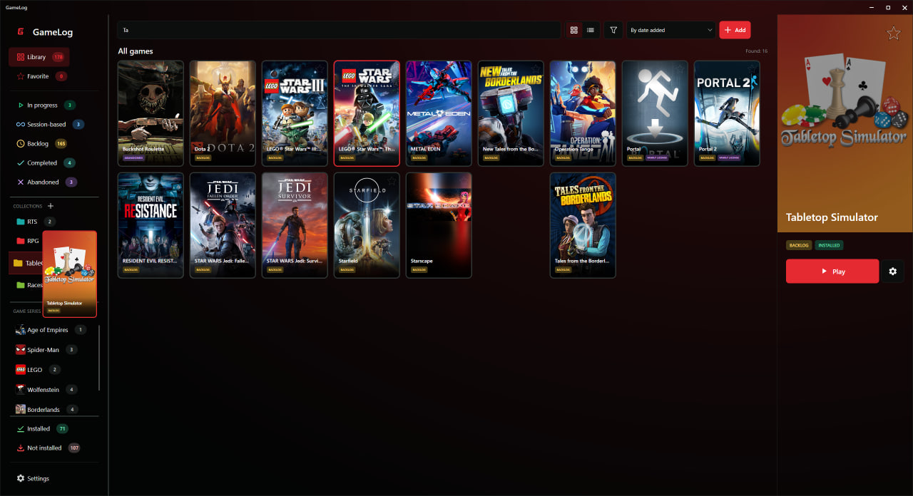Open the filter funnel options

tap(613, 30)
